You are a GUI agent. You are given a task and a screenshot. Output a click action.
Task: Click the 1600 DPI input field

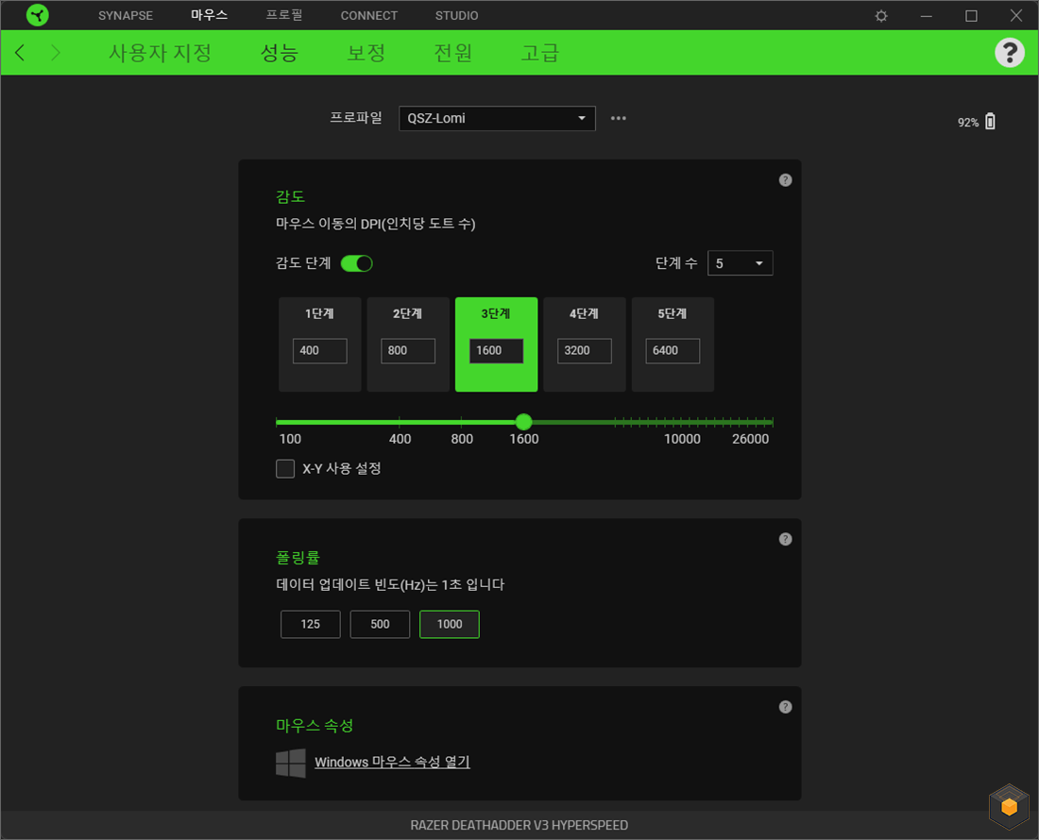(x=496, y=351)
